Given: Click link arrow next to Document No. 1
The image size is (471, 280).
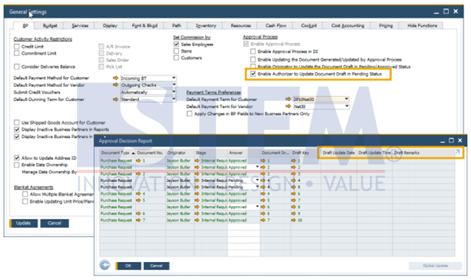Looking at the screenshot, I should [x=138, y=161].
